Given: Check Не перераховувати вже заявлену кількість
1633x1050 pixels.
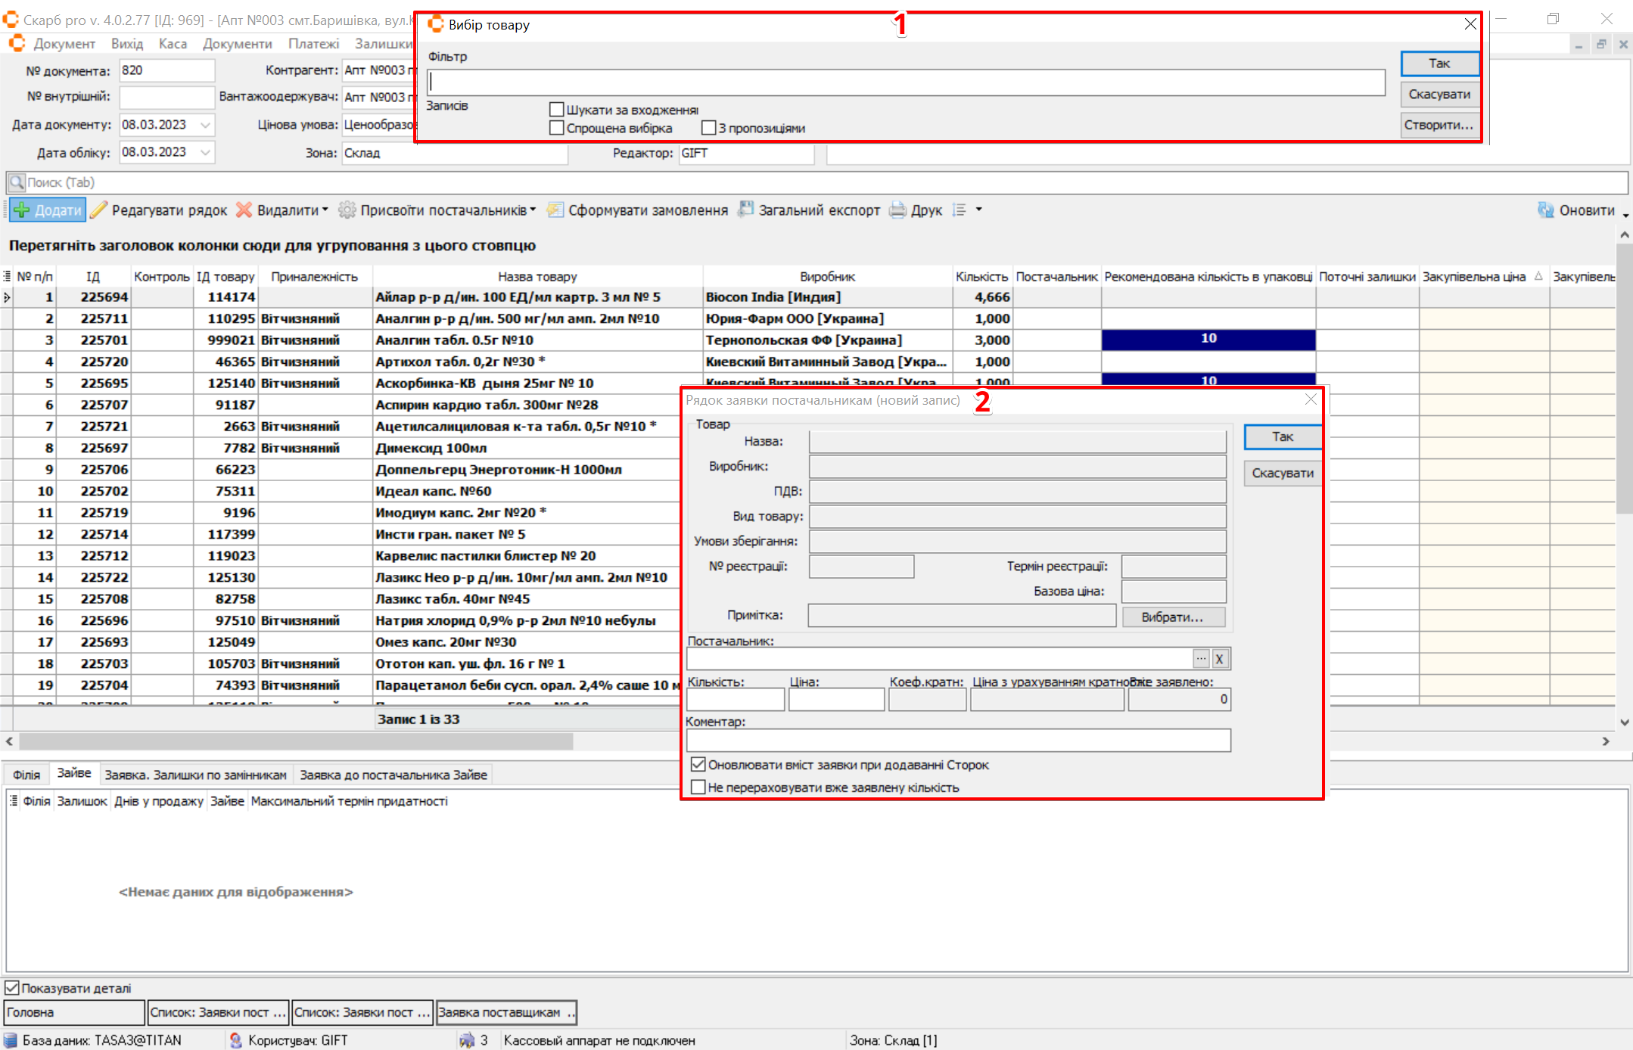Looking at the screenshot, I should (698, 787).
